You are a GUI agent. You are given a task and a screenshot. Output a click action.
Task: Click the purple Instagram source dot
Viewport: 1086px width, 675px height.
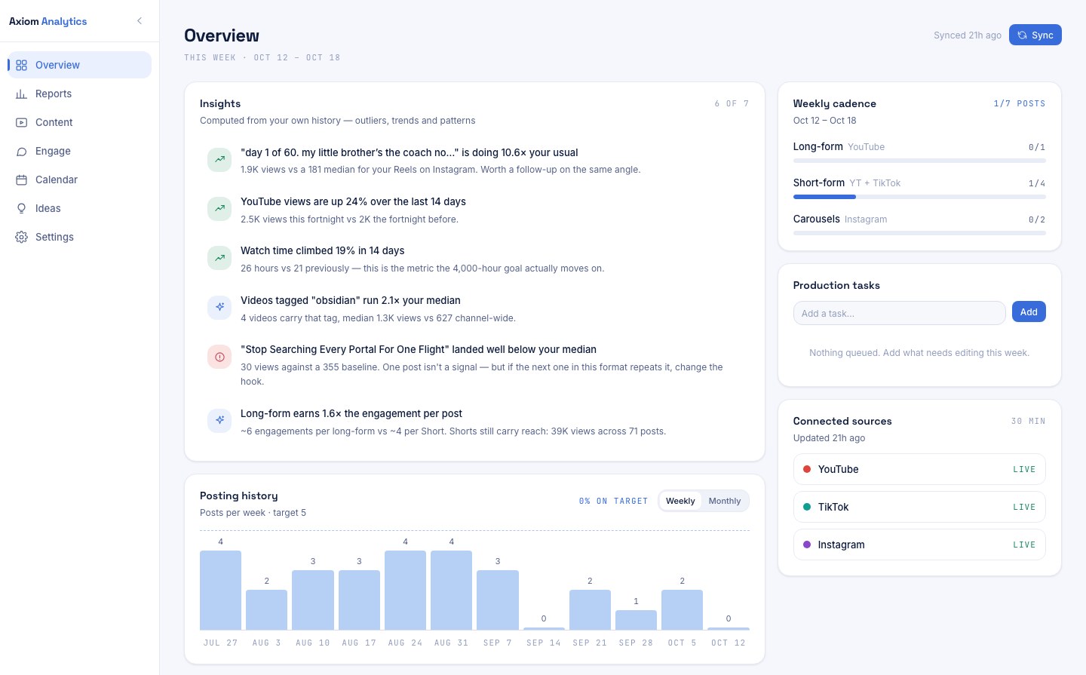click(x=807, y=545)
